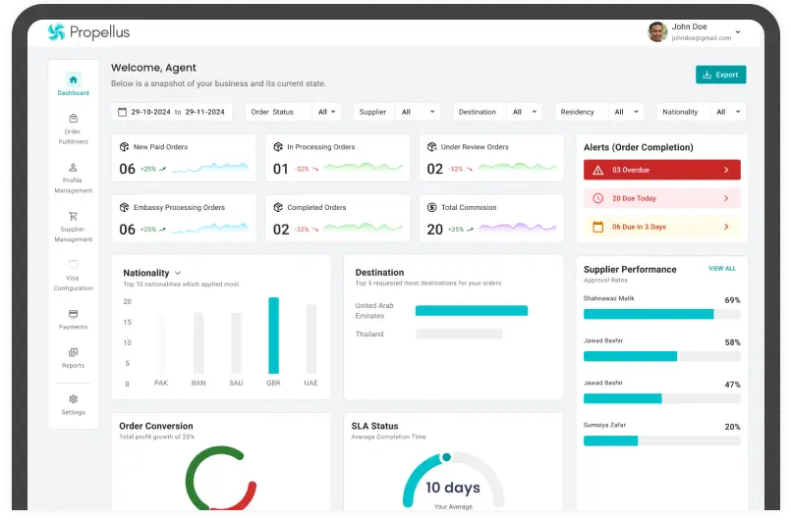Screen dimensions: 791x520
Task: Go to Profile Management in sidebar
Action: coord(73,168)
